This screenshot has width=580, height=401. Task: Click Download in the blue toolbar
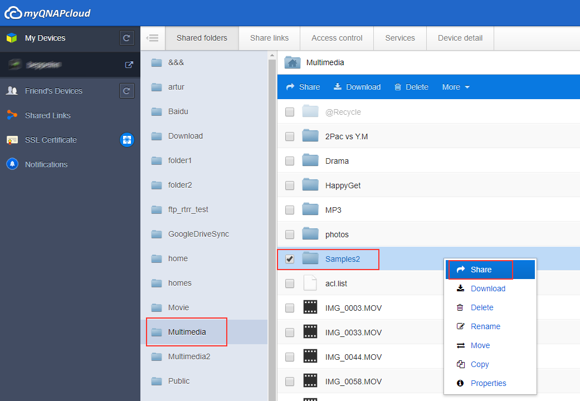357,87
